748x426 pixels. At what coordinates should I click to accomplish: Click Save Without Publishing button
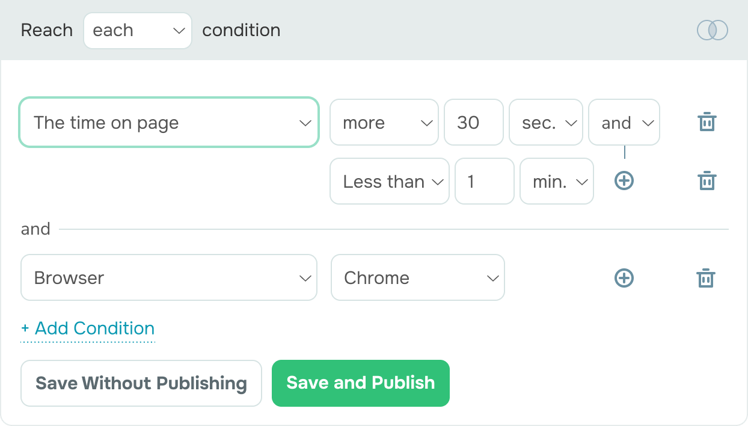tap(141, 383)
